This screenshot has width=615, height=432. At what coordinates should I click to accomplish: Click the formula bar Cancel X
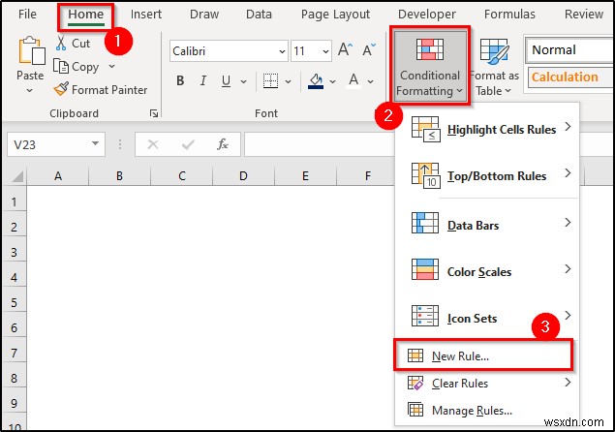(153, 144)
